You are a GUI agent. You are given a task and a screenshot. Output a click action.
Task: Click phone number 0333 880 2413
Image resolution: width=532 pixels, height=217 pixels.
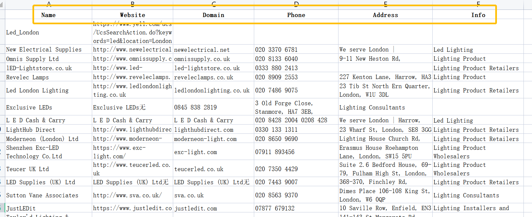pos(296,68)
